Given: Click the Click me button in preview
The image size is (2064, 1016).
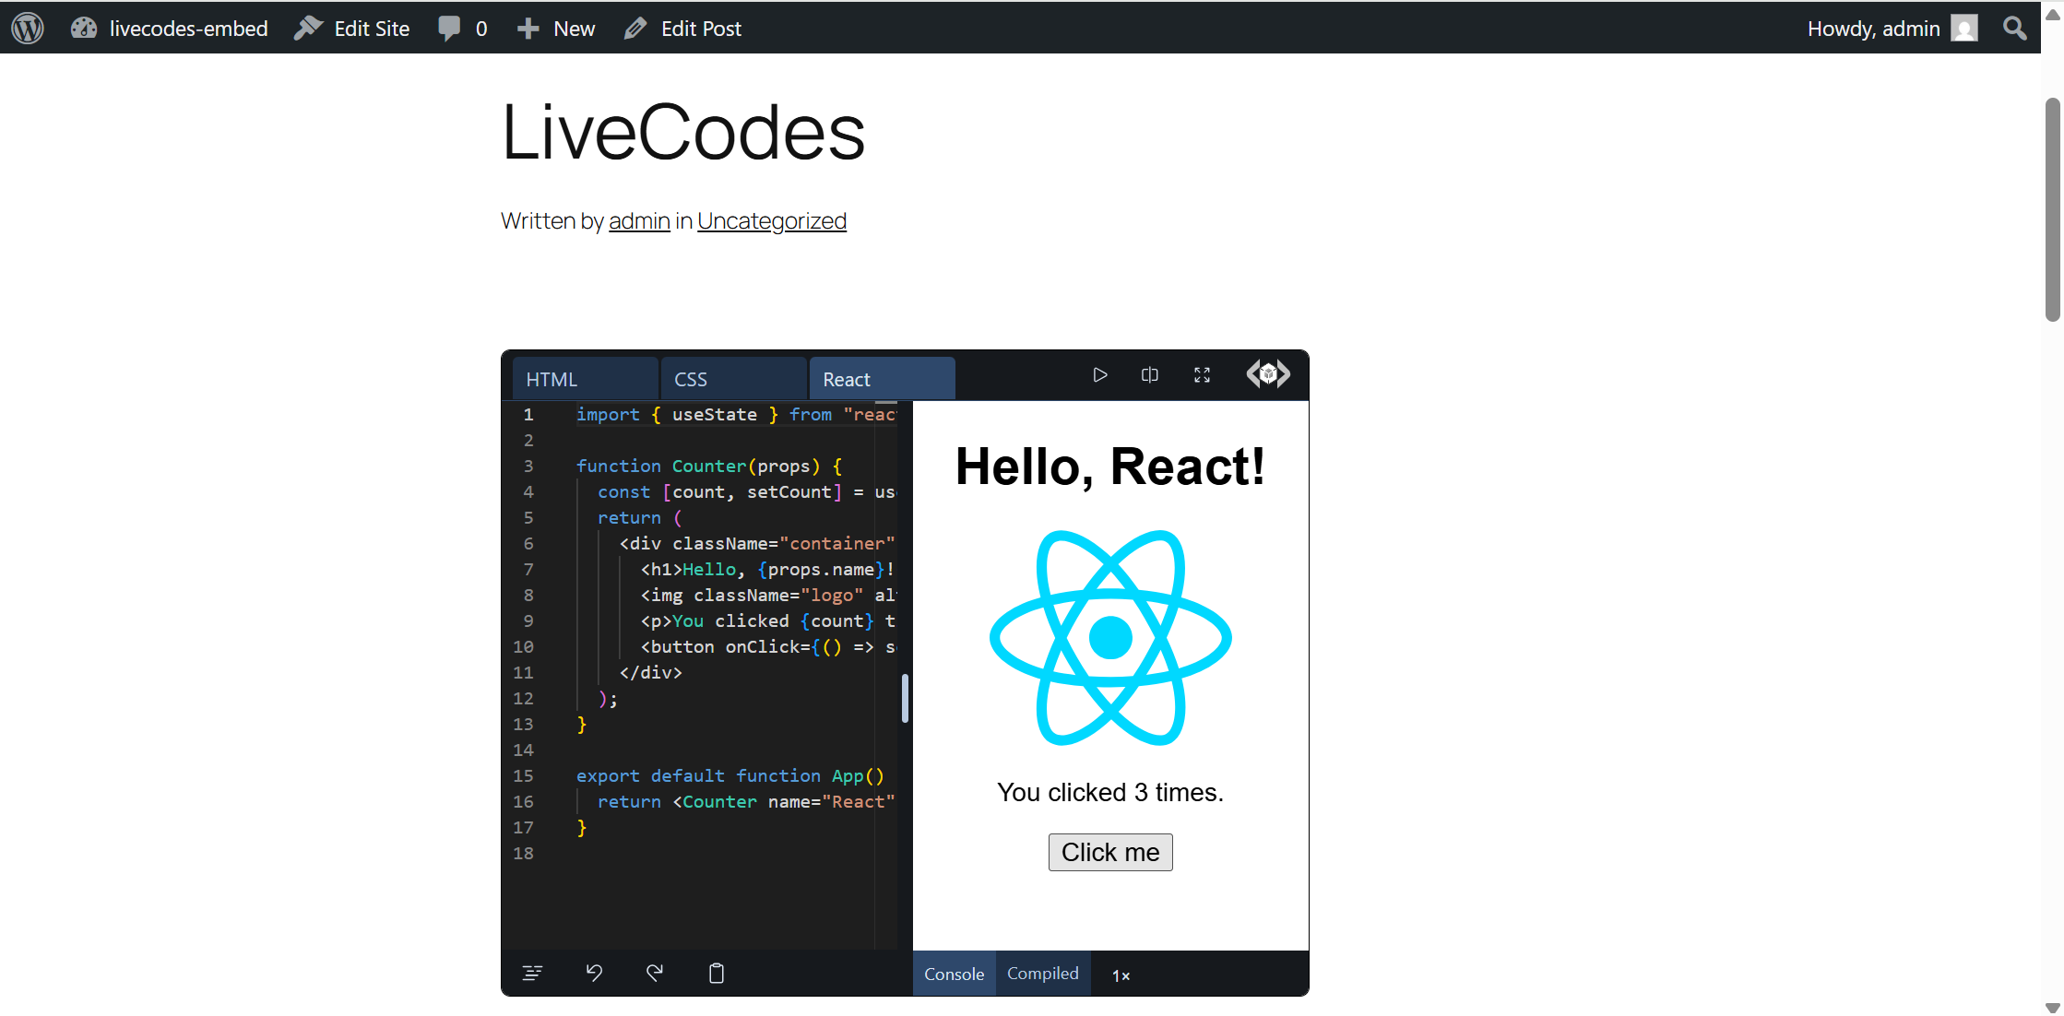Looking at the screenshot, I should click(1110, 852).
